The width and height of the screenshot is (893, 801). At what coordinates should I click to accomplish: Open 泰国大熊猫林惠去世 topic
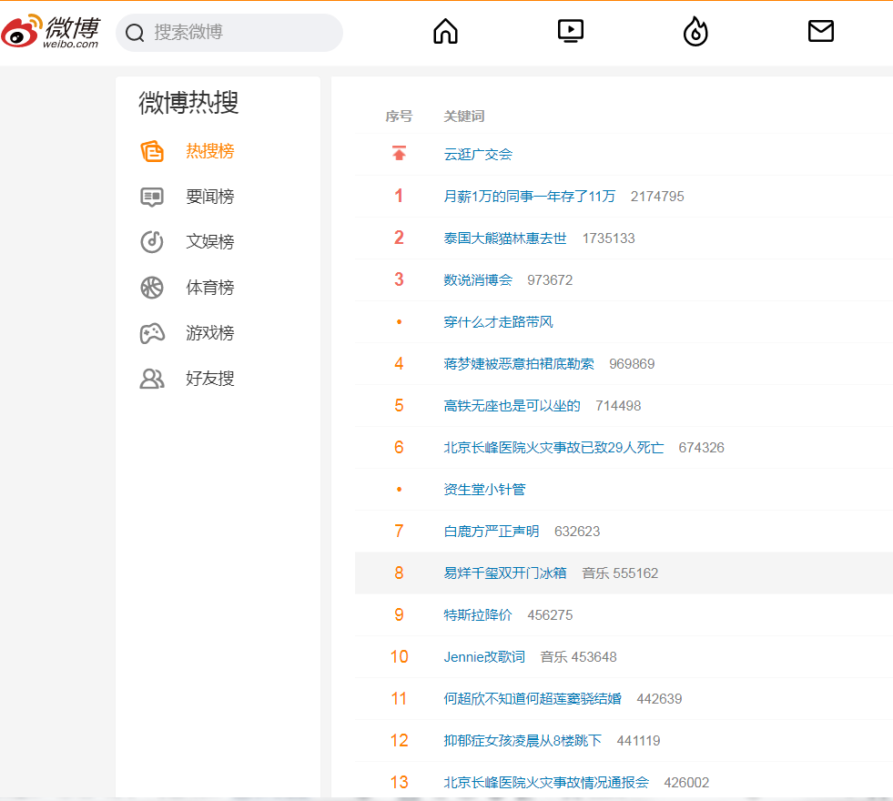pyautogui.click(x=505, y=238)
